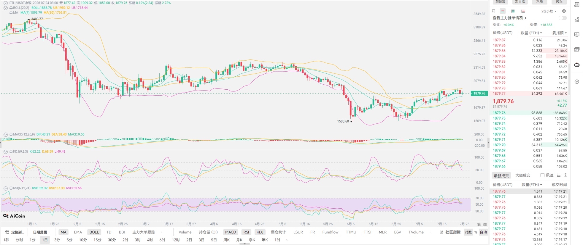The width and height of the screenshot is (583, 245).
Task: Switch to the 大额成交 tab
Action: (x=523, y=175)
